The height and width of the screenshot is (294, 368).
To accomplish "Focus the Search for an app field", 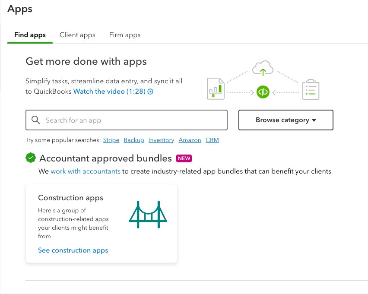I will click(x=127, y=120).
